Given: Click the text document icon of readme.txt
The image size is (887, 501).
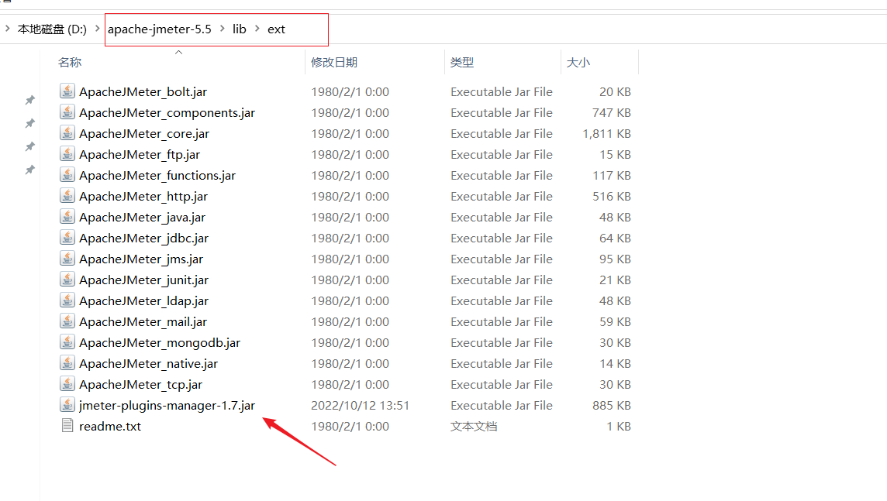Looking at the screenshot, I should click(67, 425).
